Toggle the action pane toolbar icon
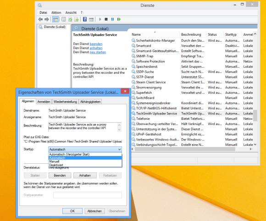Image resolution: width=266 pixels, height=221 pixels. pyautogui.click(x=91, y=19)
